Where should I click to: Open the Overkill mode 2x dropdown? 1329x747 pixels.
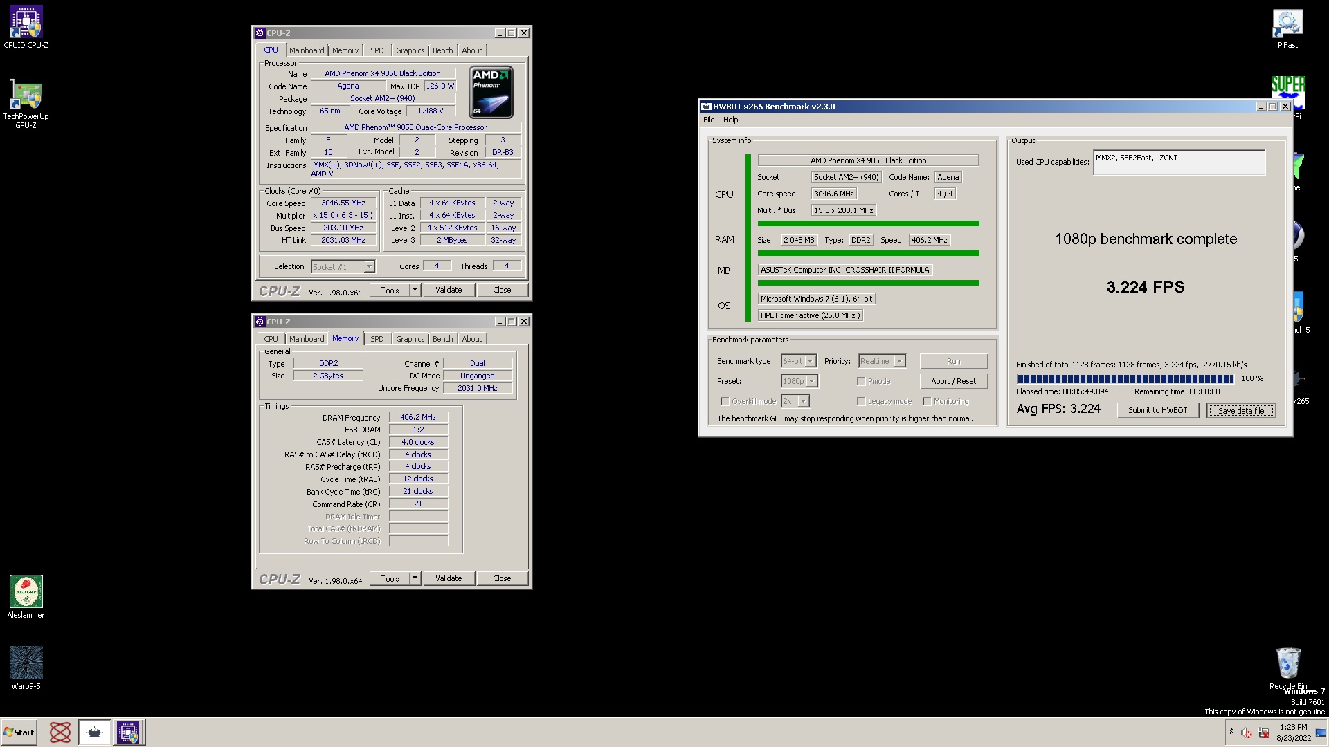coord(803,401)
